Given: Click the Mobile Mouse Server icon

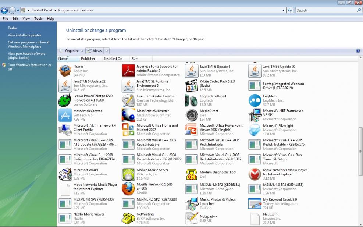Looking at the screenshot, I should pyautogui.click(x=128, y=174).
